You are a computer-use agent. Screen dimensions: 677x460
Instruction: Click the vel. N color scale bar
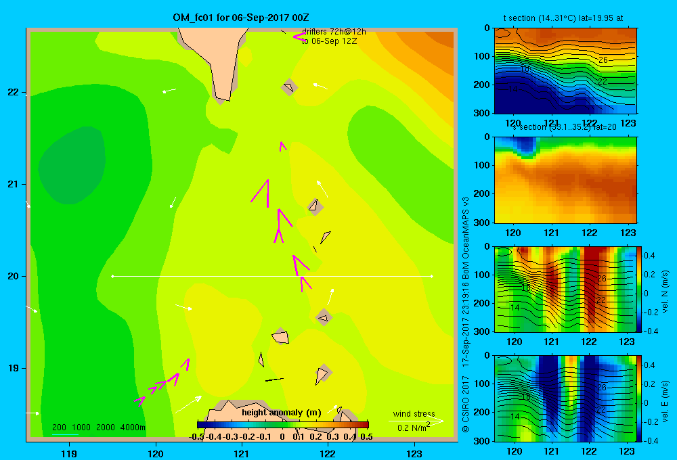point(639,289)
